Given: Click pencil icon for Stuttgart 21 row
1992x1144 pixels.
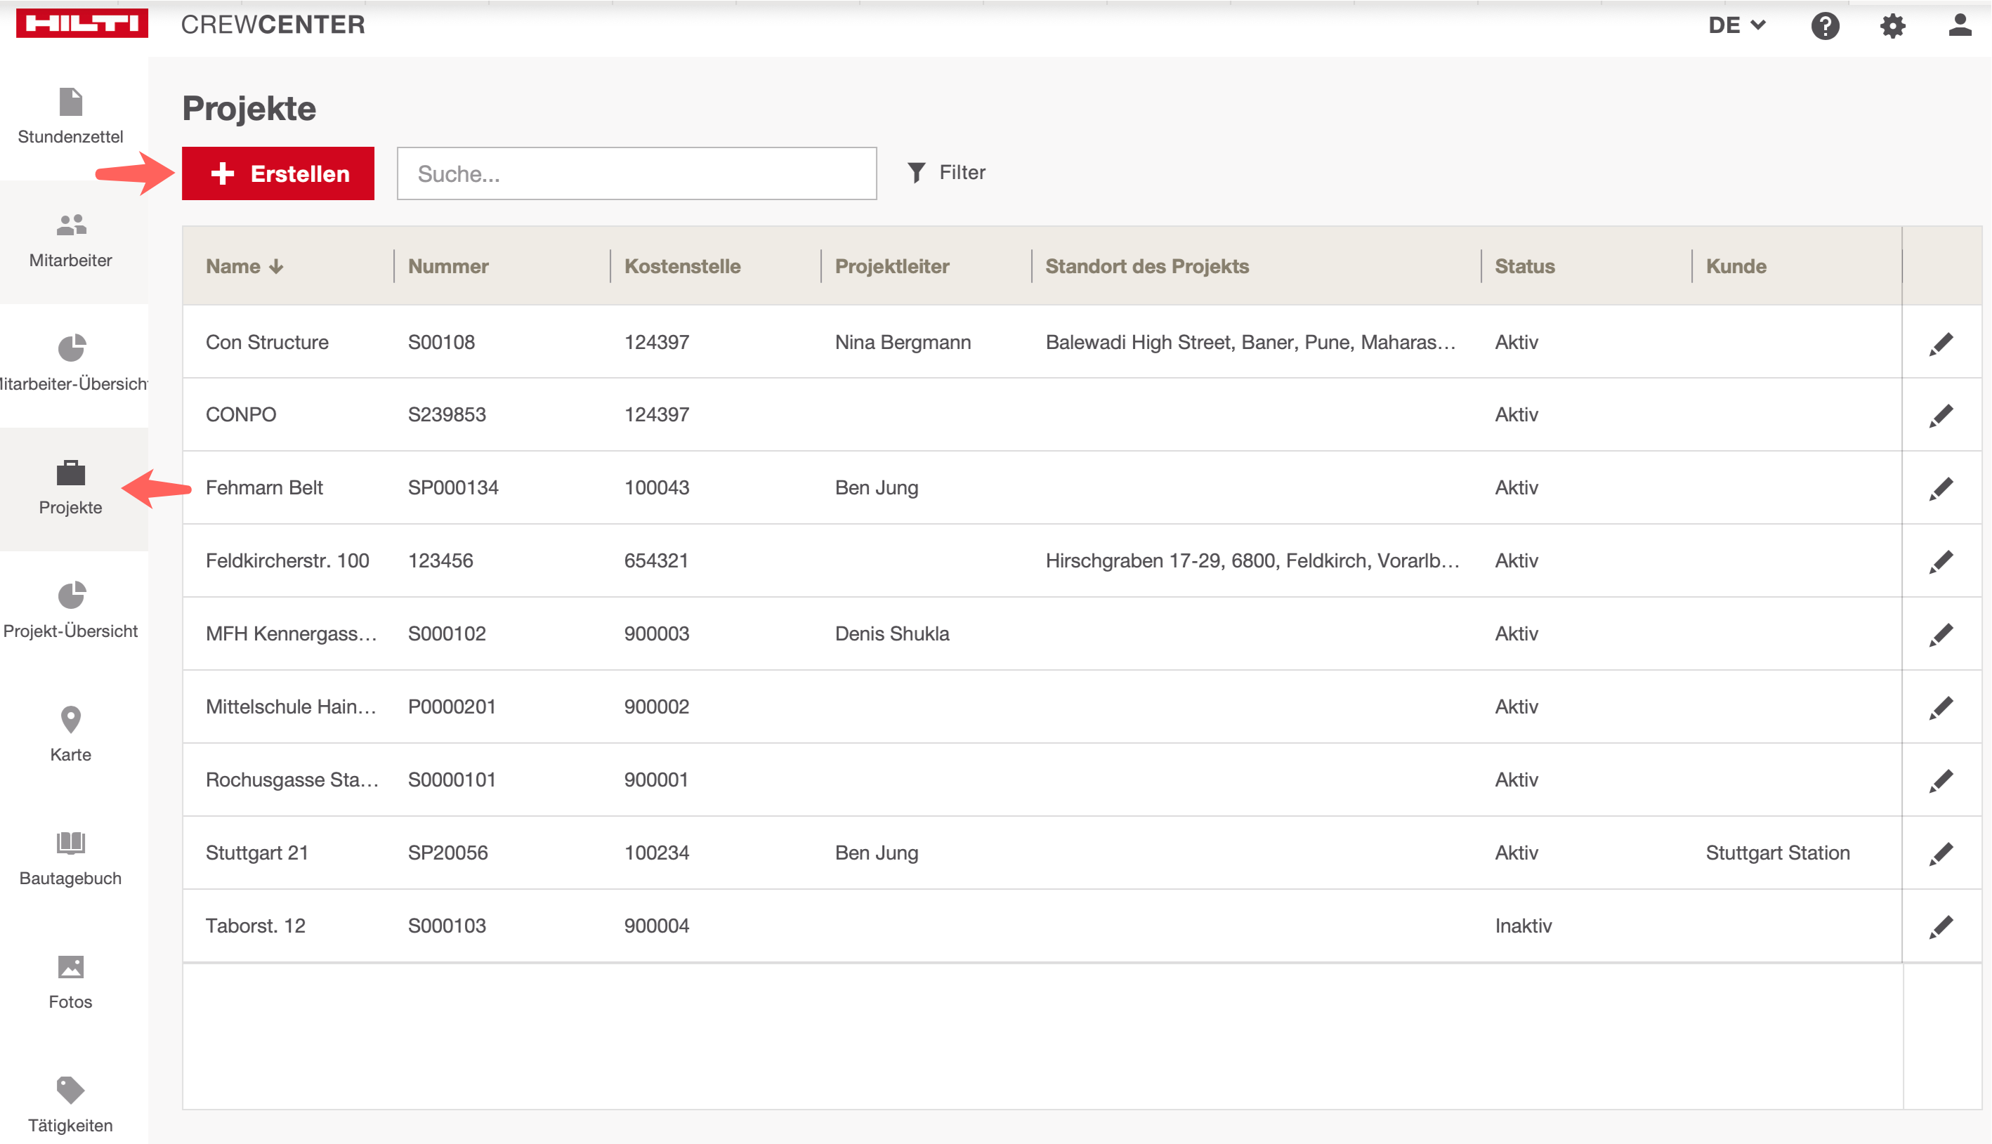Looking at the screenshot, I should pos(1940,853).
